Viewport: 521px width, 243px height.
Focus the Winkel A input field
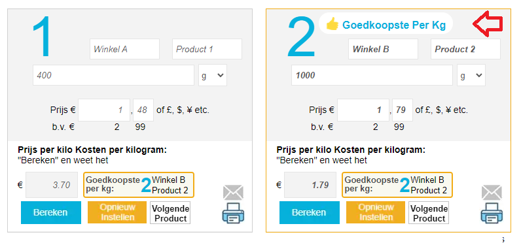(x=124, y=49)
